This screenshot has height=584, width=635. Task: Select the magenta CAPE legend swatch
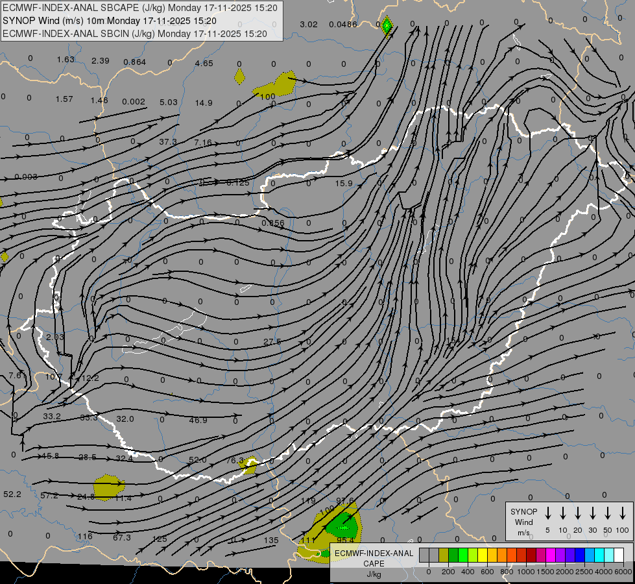pos(551,555)
